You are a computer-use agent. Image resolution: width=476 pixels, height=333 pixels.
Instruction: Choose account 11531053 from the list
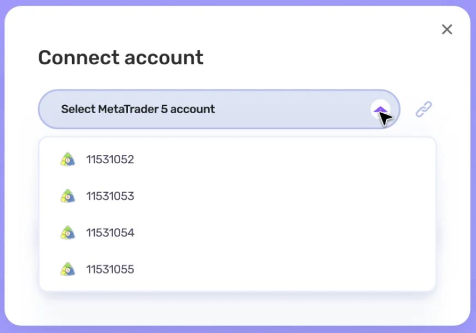[x=110, y=196]
